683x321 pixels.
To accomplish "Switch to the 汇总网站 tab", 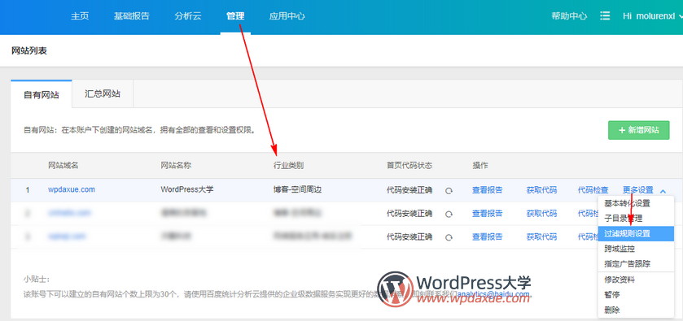I will 103,93.
